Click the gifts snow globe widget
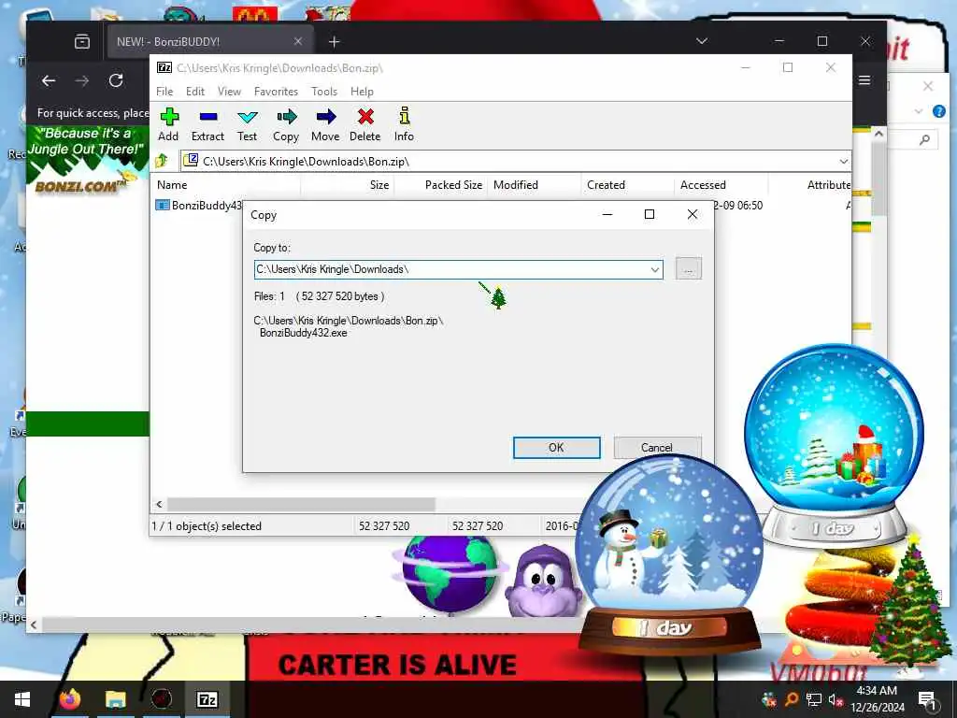Screen dimensions: 957x718 click(834, 444)
